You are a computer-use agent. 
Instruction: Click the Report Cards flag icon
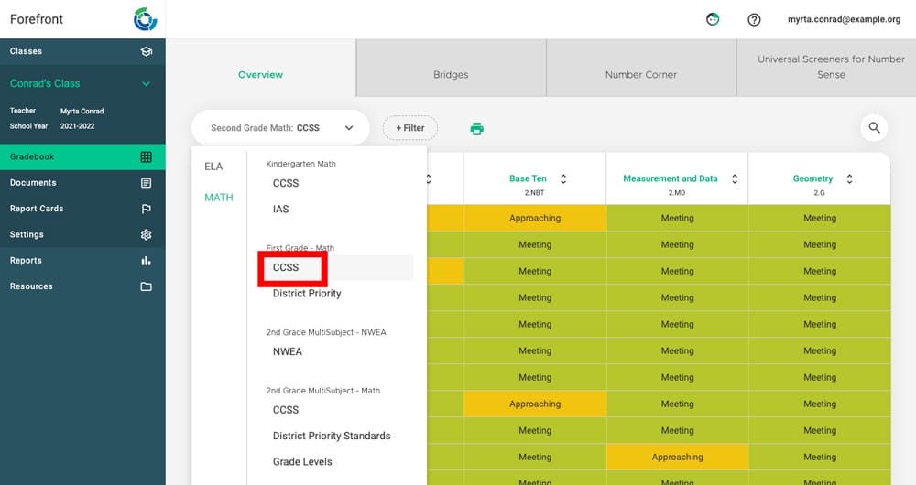coord(146,209)
